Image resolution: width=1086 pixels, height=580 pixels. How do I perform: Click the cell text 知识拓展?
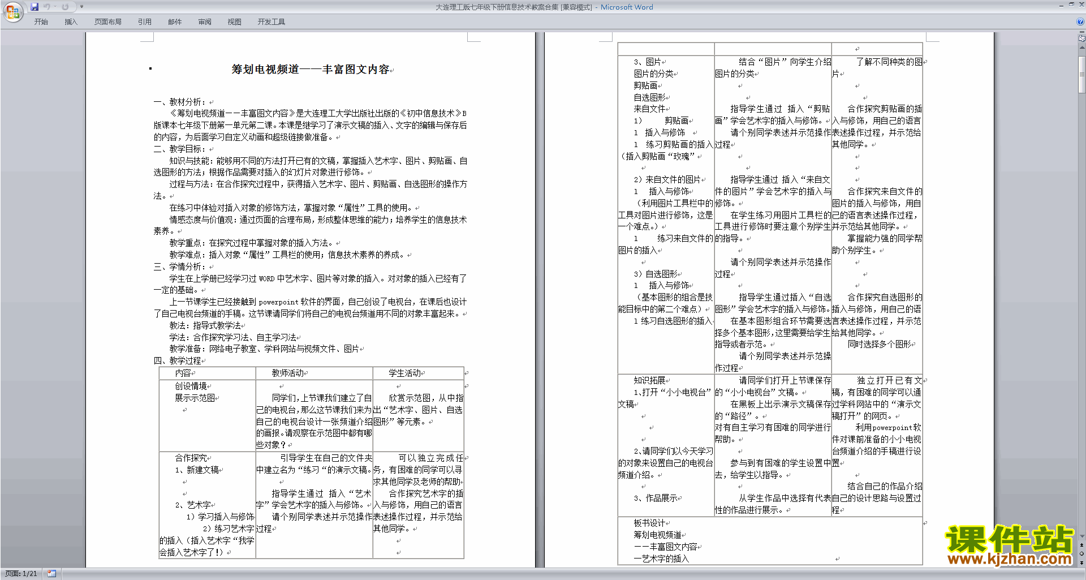click(x=649, y=380)
